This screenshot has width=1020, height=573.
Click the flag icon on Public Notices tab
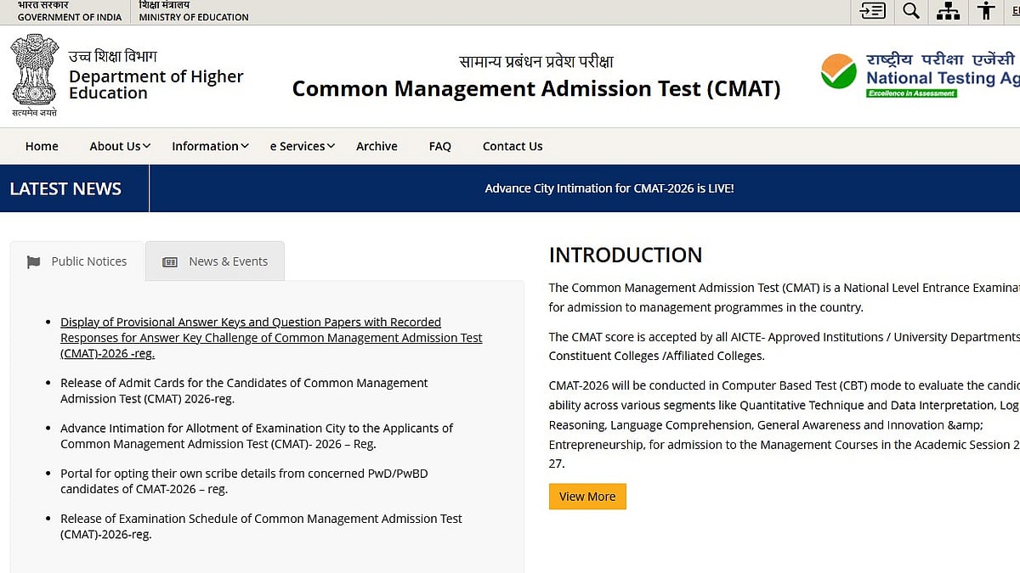[x=33, y=261]
